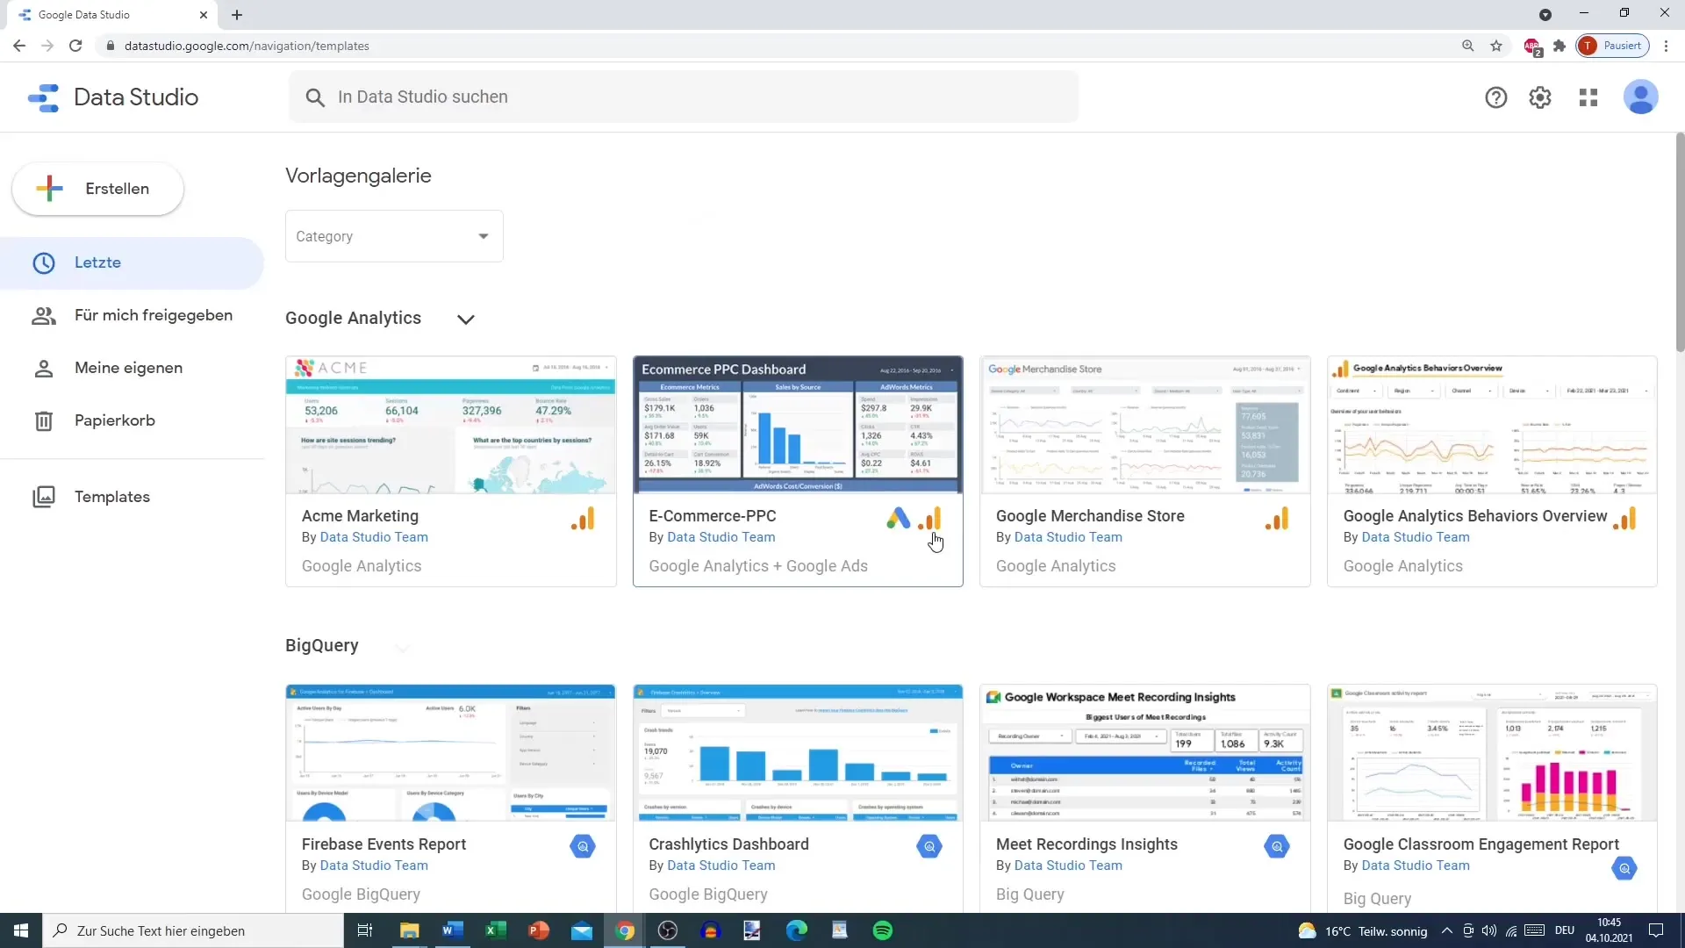This screenshot has height=948, width=1685.
Task: Open PowerPoint from the taskbar
Action: [x=539, y=930]
